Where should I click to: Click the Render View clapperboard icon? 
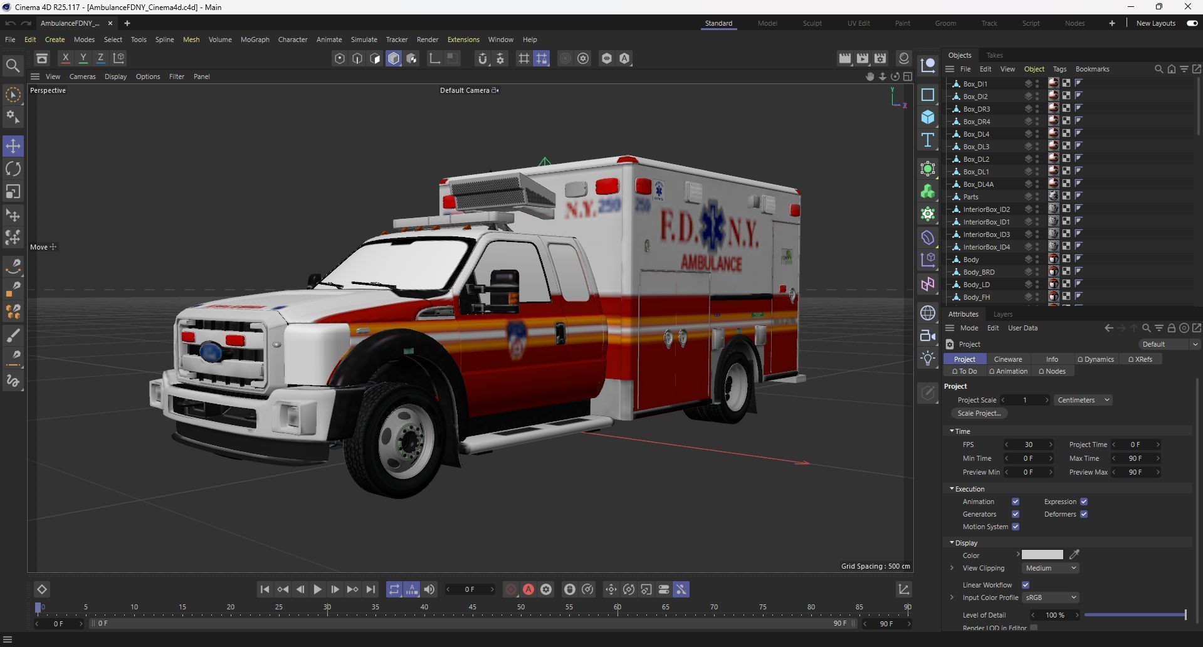pos(845,58)
